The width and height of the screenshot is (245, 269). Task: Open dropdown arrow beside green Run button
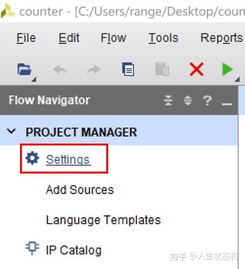(237, 79)
